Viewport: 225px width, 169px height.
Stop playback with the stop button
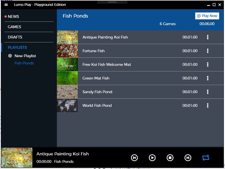tap(170, 158)
